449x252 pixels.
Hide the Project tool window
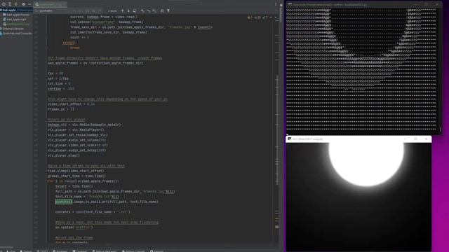click(x=29, y=4)
